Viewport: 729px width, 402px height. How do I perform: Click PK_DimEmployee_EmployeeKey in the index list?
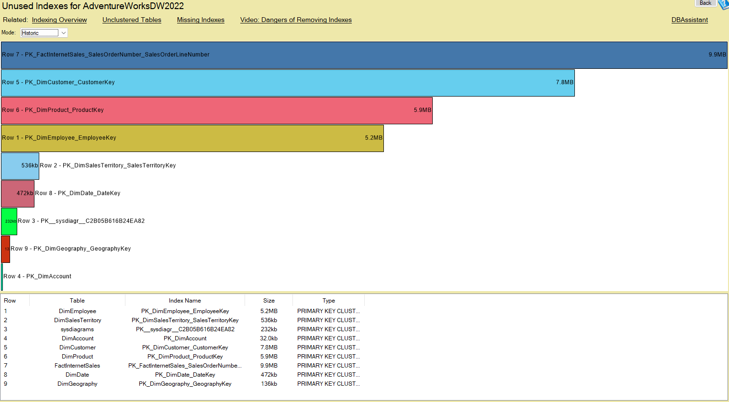pyautogui.click(x=185, y=311)
